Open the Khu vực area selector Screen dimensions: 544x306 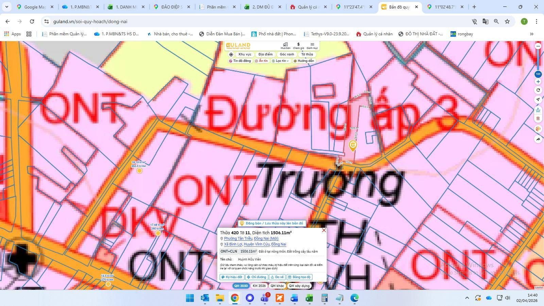pos(245,54)
